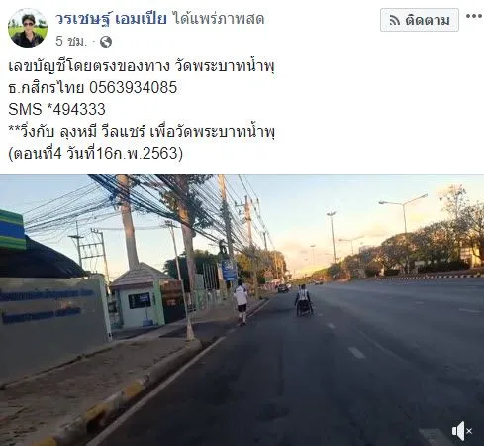Click the feed icon inside ติดตาม button
Screen dimensions: 484x446
point(395,20)
